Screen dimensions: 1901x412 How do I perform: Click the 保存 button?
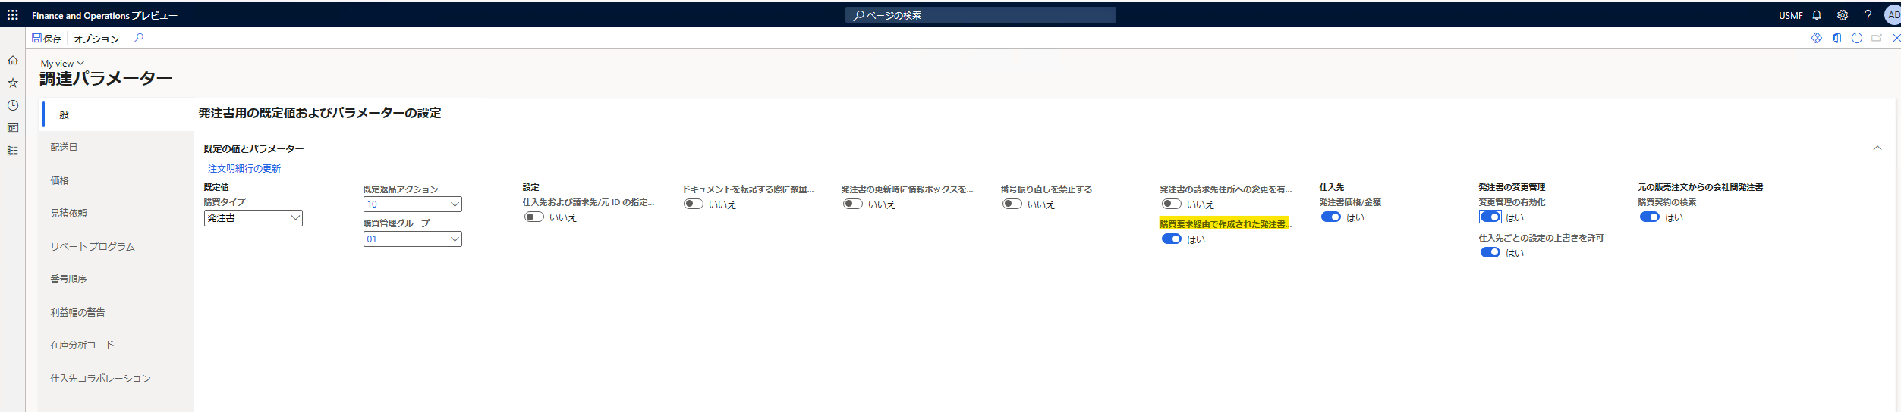coord(46,38)
